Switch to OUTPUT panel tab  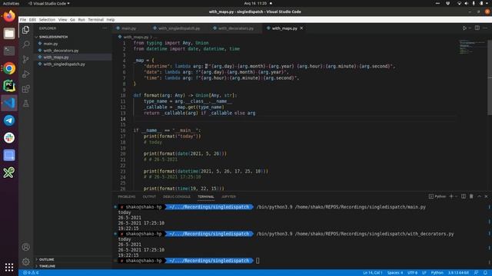[149, 196]
